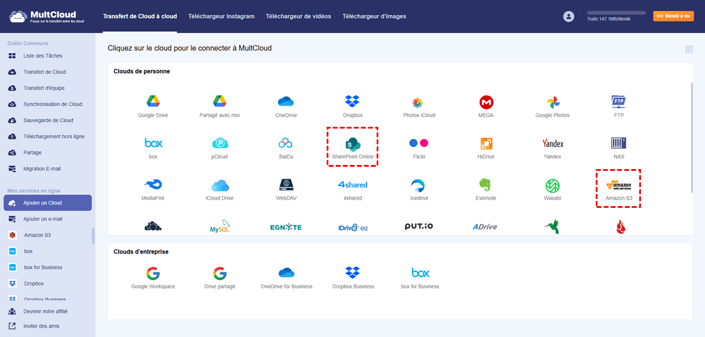
Task: Choose Dropbox under Clouds de personne
Action: (x=352, y=106)
